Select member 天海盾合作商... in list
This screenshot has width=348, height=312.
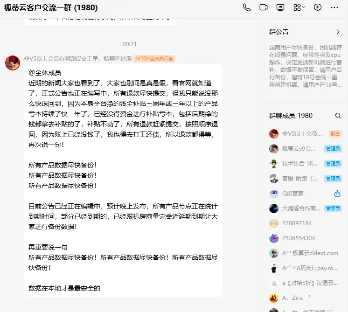[x=306, y=208]
